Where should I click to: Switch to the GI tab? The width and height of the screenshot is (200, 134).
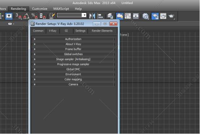click(x=66, y=31)
